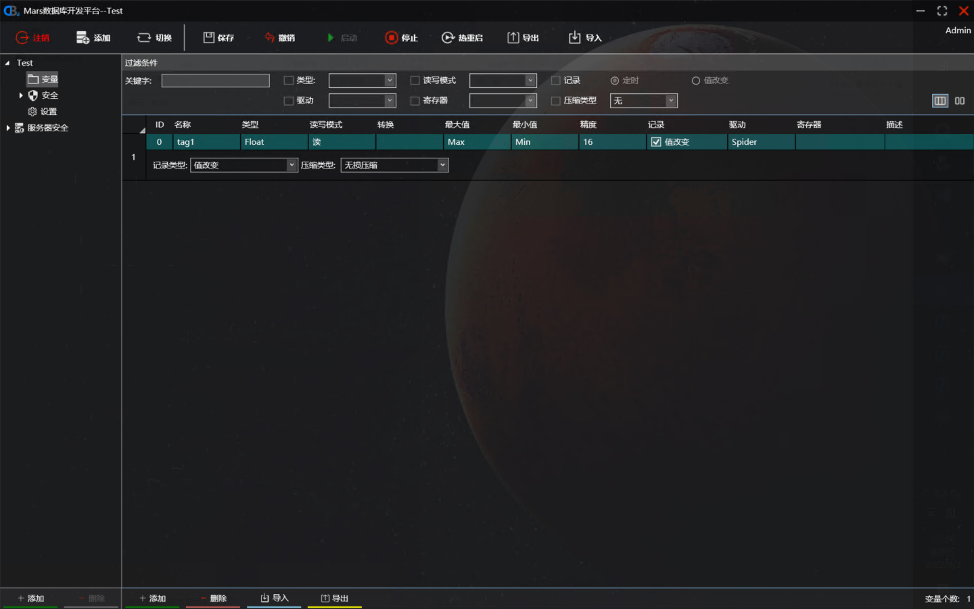Viewport: 974px width, 609px height.
Task: Select the 值改变 radio button in filters
Action: coord(695,81)
